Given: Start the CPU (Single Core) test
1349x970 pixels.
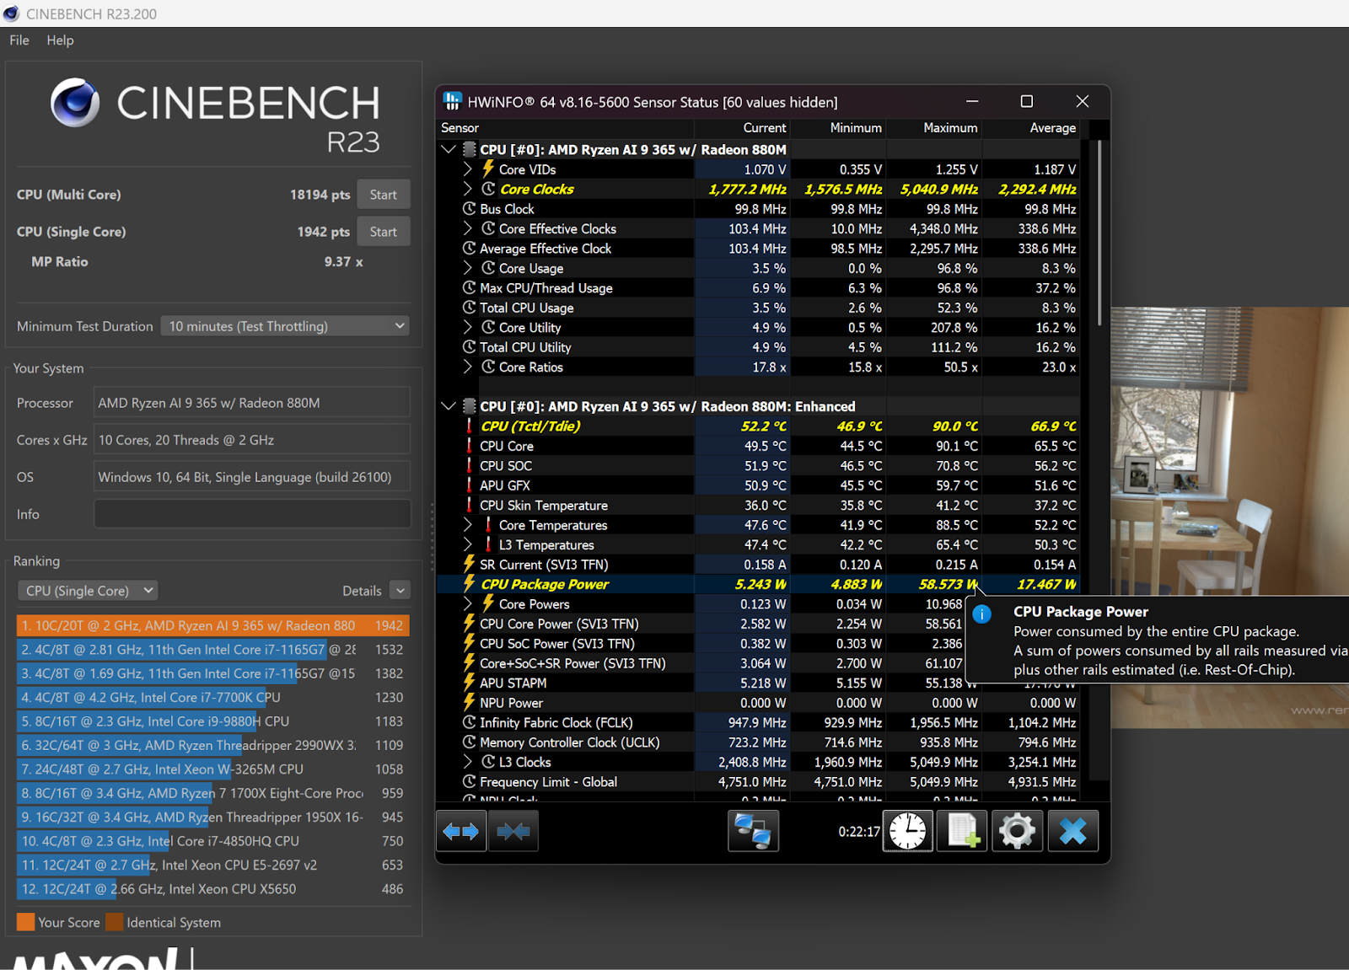Looking at the screenshot, I should (384, 232).
